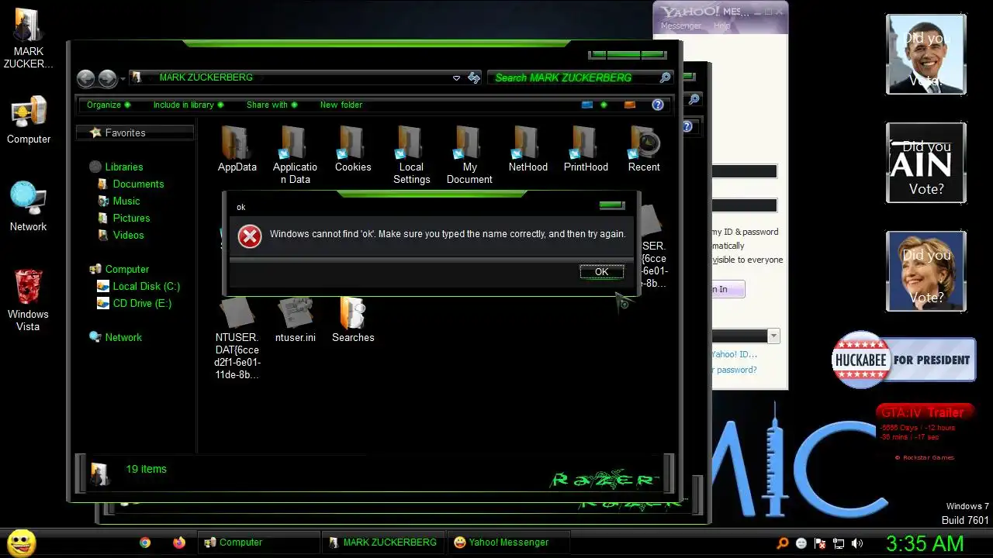Open Computer desktop icon
This screenshot has width=993, height=558.
tap(29, 120)
